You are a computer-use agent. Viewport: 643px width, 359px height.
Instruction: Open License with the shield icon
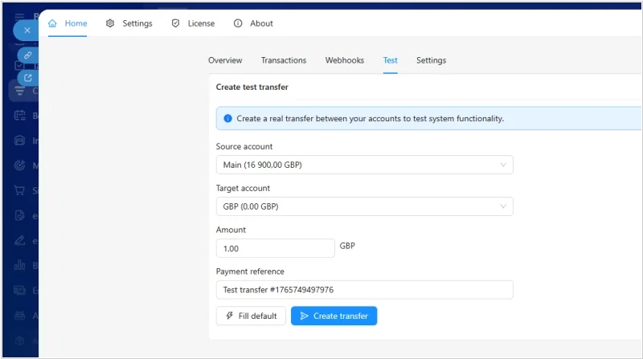[193, 23]
